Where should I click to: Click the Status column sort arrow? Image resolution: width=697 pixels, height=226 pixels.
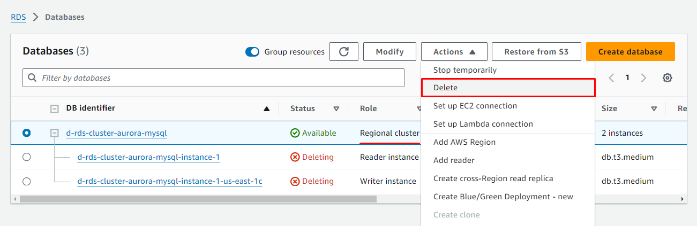click(x=336, y=109)
